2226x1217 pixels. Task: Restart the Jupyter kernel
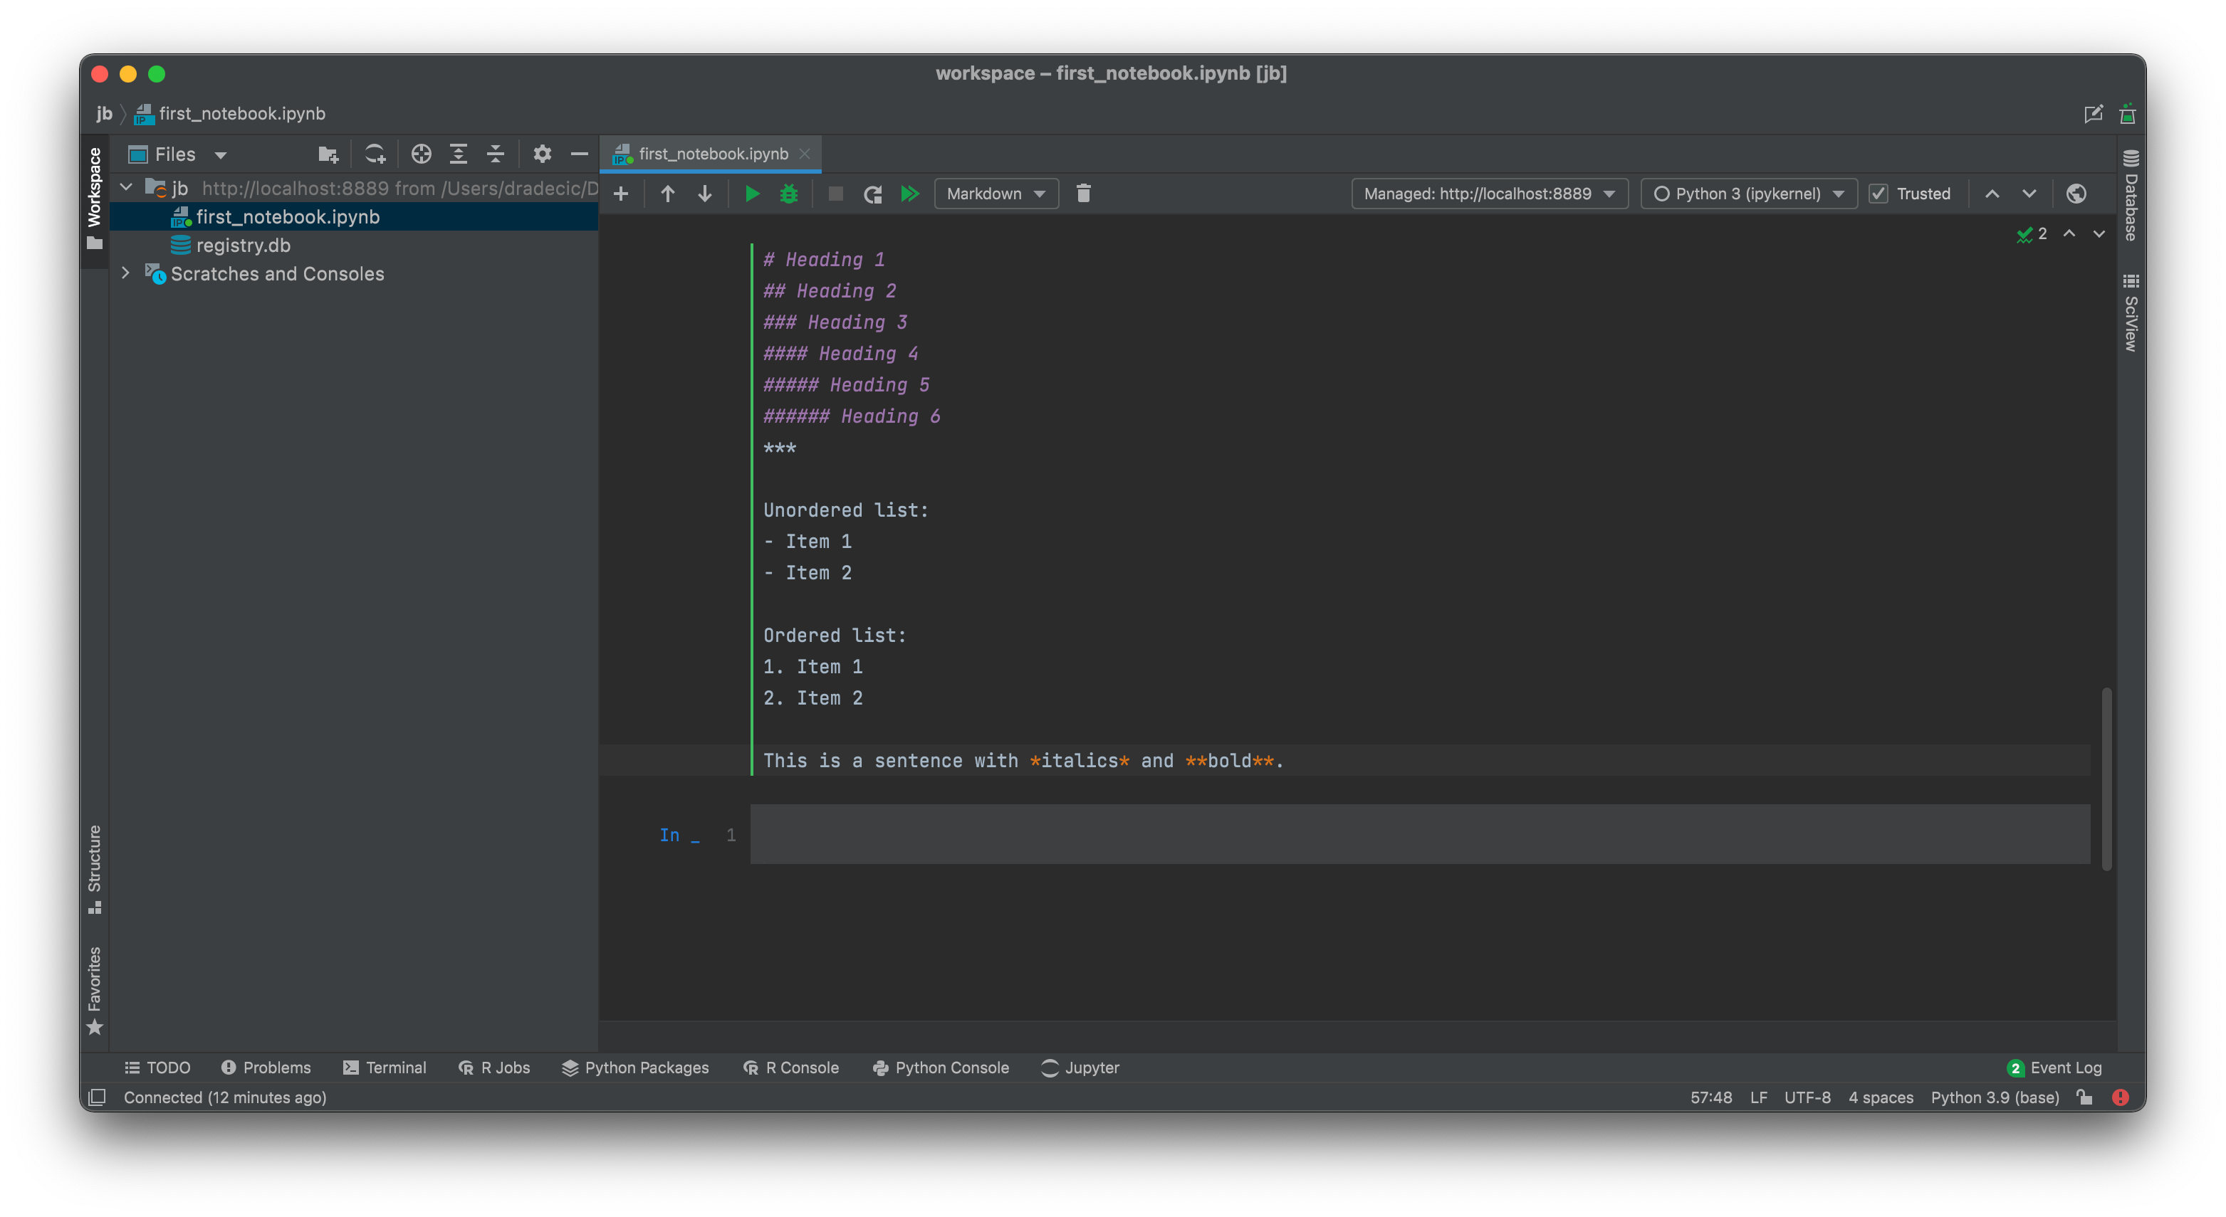873,194
